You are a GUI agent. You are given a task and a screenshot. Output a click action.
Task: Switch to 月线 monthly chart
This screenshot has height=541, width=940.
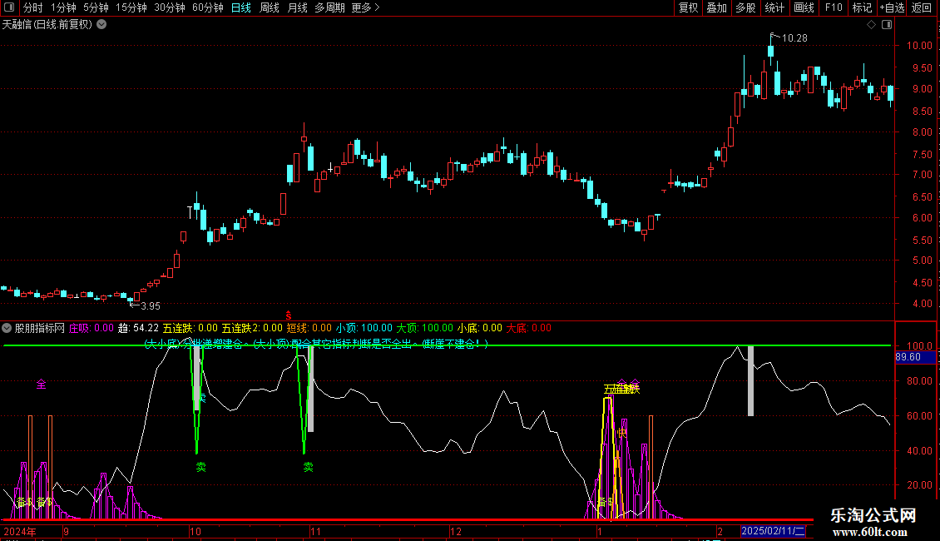tap(297, 7)
